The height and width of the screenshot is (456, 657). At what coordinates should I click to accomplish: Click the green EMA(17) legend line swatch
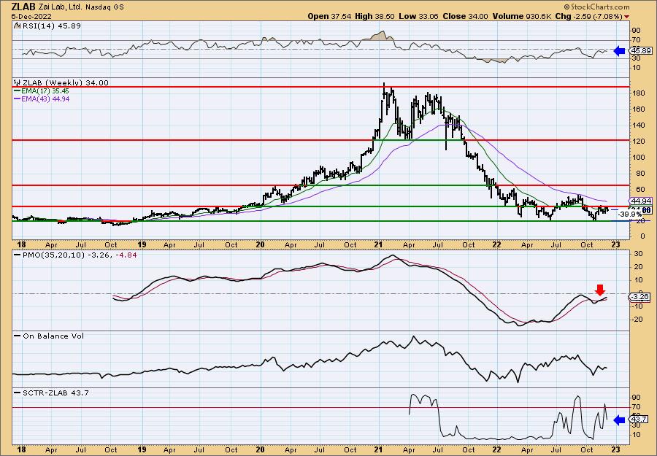(18, 91)
